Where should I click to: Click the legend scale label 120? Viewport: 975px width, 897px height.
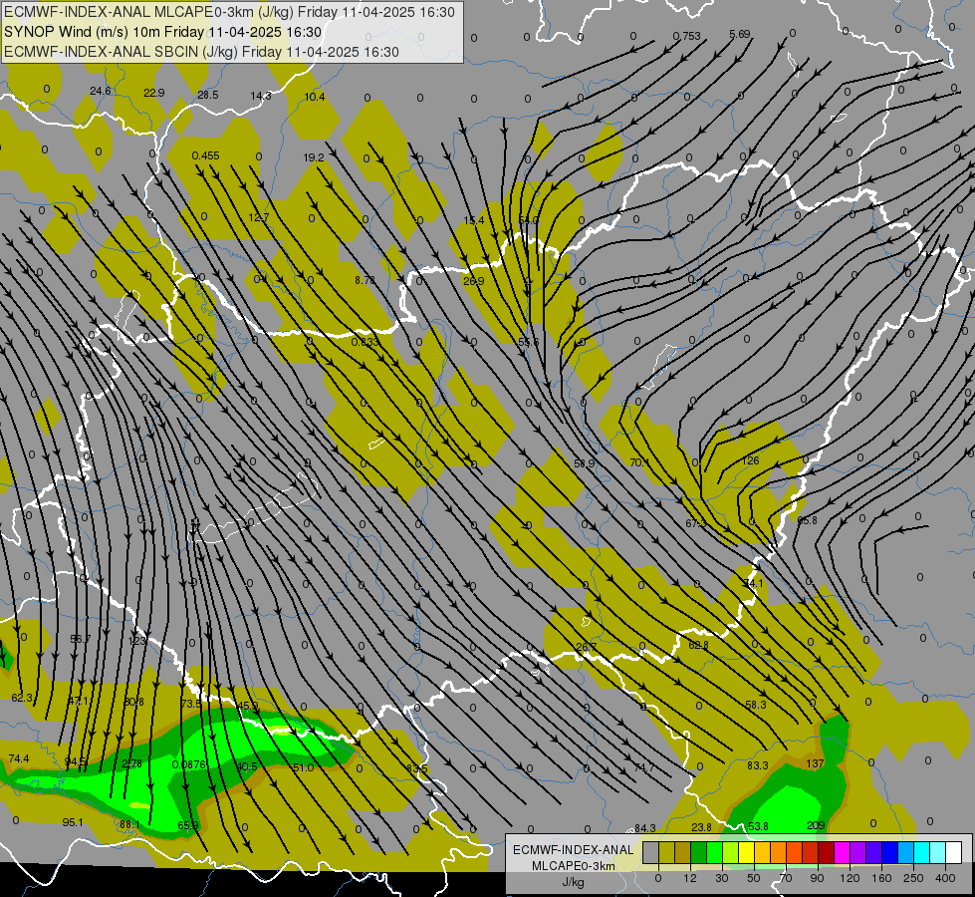click(x=850, y=878)
